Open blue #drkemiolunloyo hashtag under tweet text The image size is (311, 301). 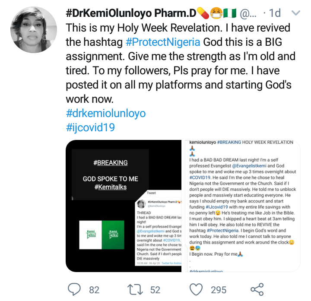105,114
